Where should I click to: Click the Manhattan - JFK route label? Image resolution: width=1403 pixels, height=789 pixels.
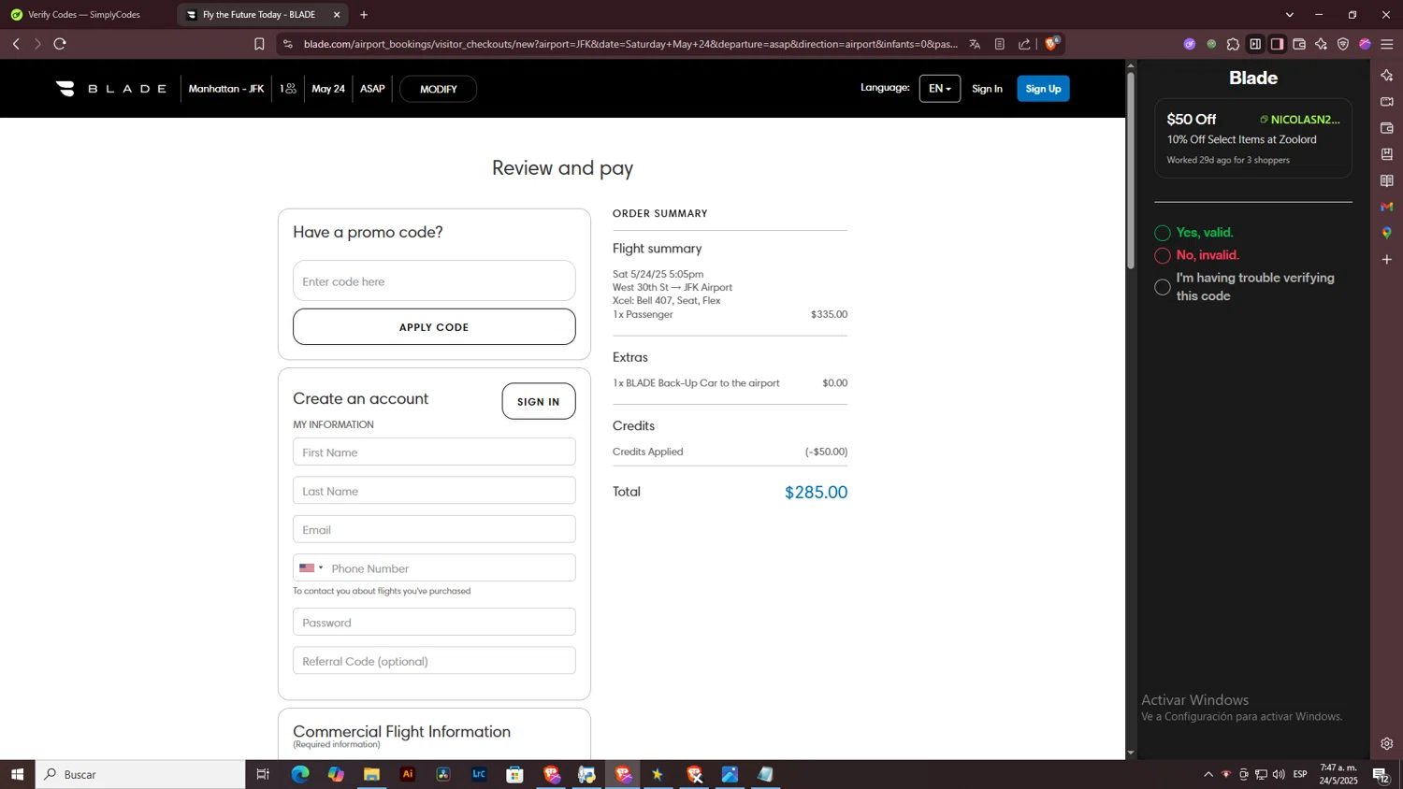[226, 89]
